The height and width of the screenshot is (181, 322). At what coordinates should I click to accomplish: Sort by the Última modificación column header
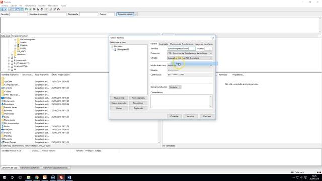(x=61, y=75)
